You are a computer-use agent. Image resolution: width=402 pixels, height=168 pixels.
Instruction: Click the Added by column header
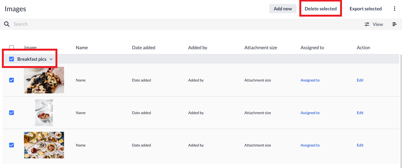click(x=198, y=48)
